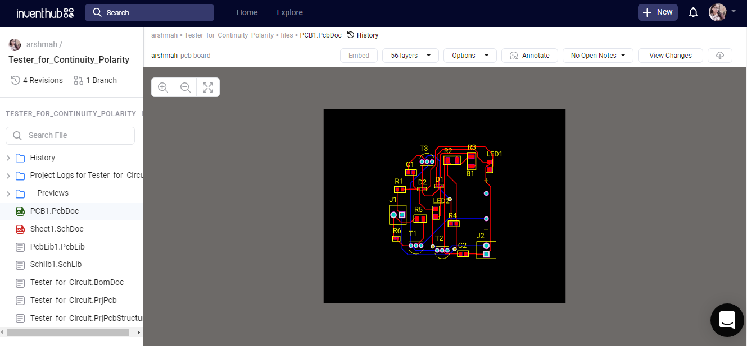Expand Project Logs folder

pyautogui.click(x=8, y=176)
